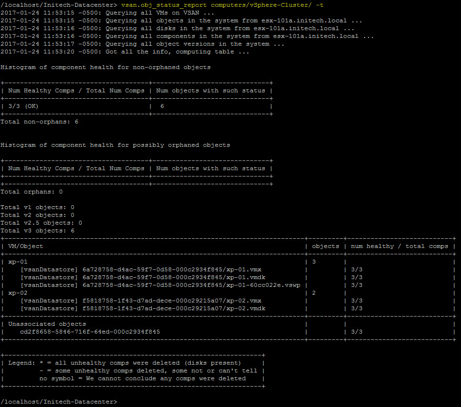Click the Initech-Datacenter prompt at the bottom
461x407 pixels.
tap(58, 402)
